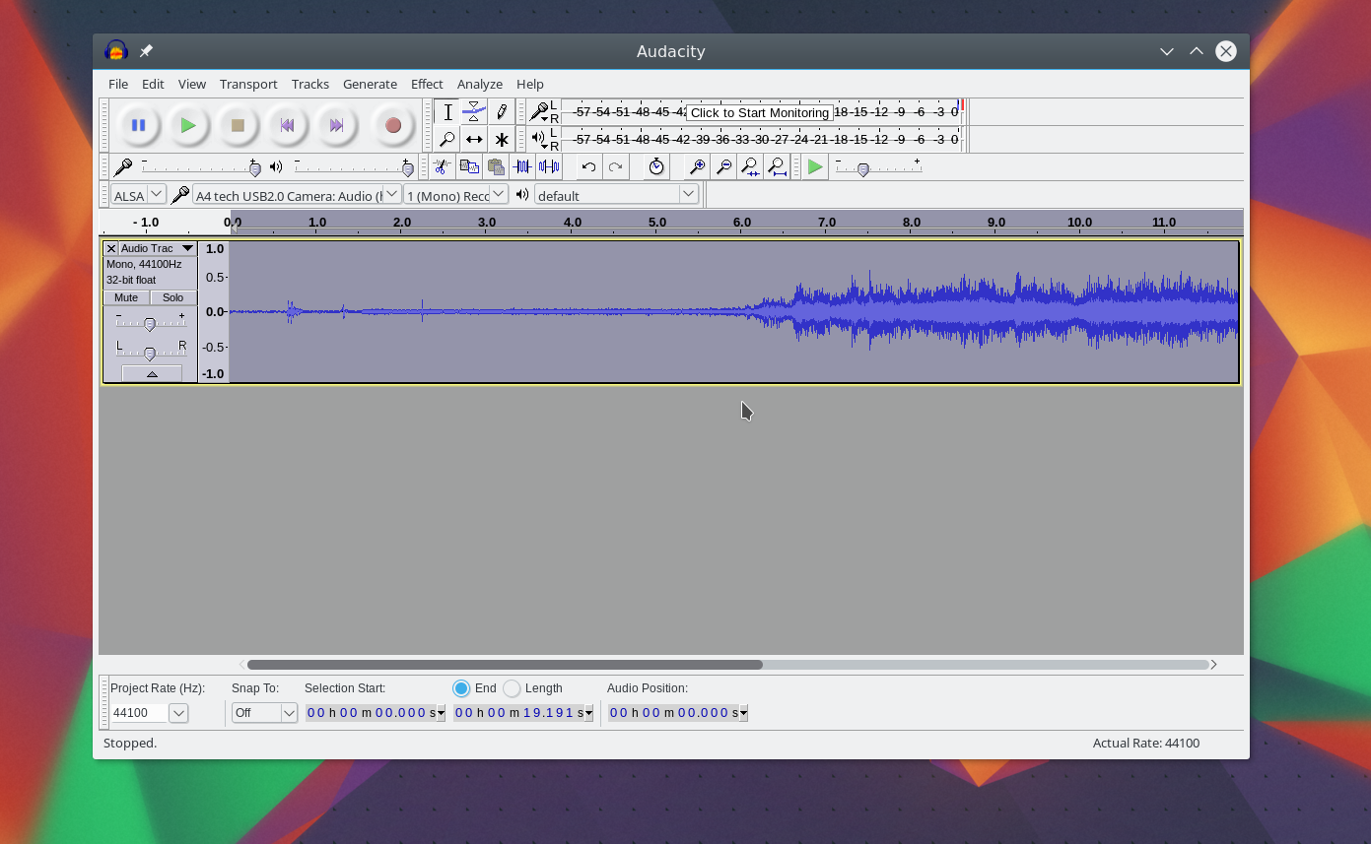Open the ALSA audio host dropdown

pyautogui.click(x=137, y=195)
